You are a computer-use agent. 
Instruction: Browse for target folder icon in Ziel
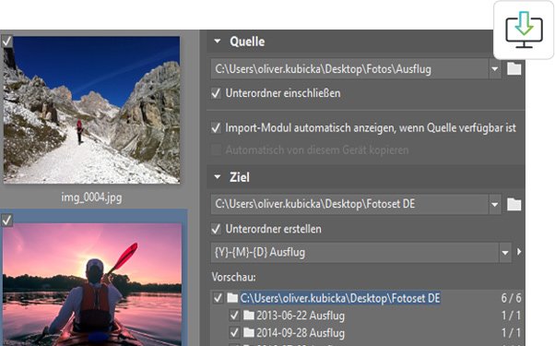pyautogui.click(x=514, y=204)
